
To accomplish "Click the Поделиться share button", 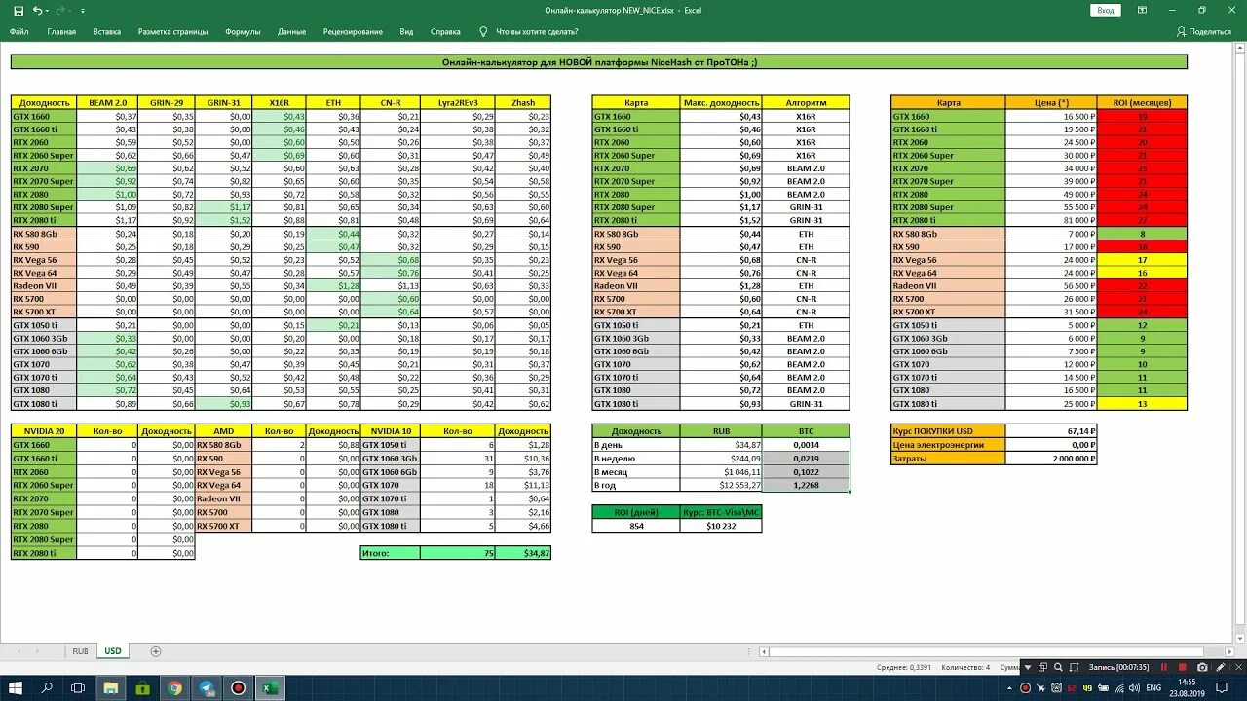I will [x=1204, y=31].
